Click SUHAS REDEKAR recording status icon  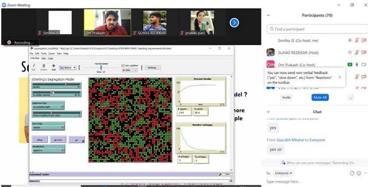[350, 52]
